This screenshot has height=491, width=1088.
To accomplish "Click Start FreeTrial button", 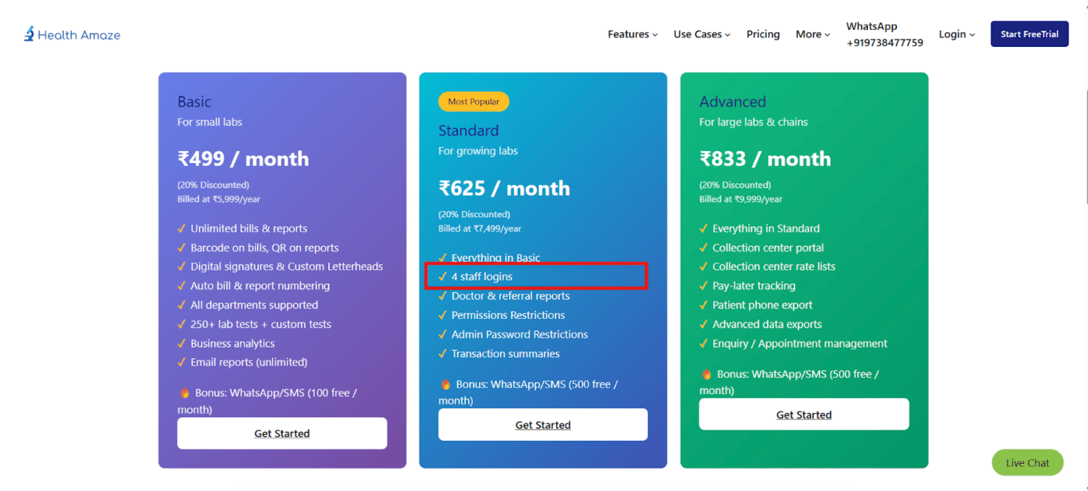I will pyautogui.click(x=1029, y=33).
